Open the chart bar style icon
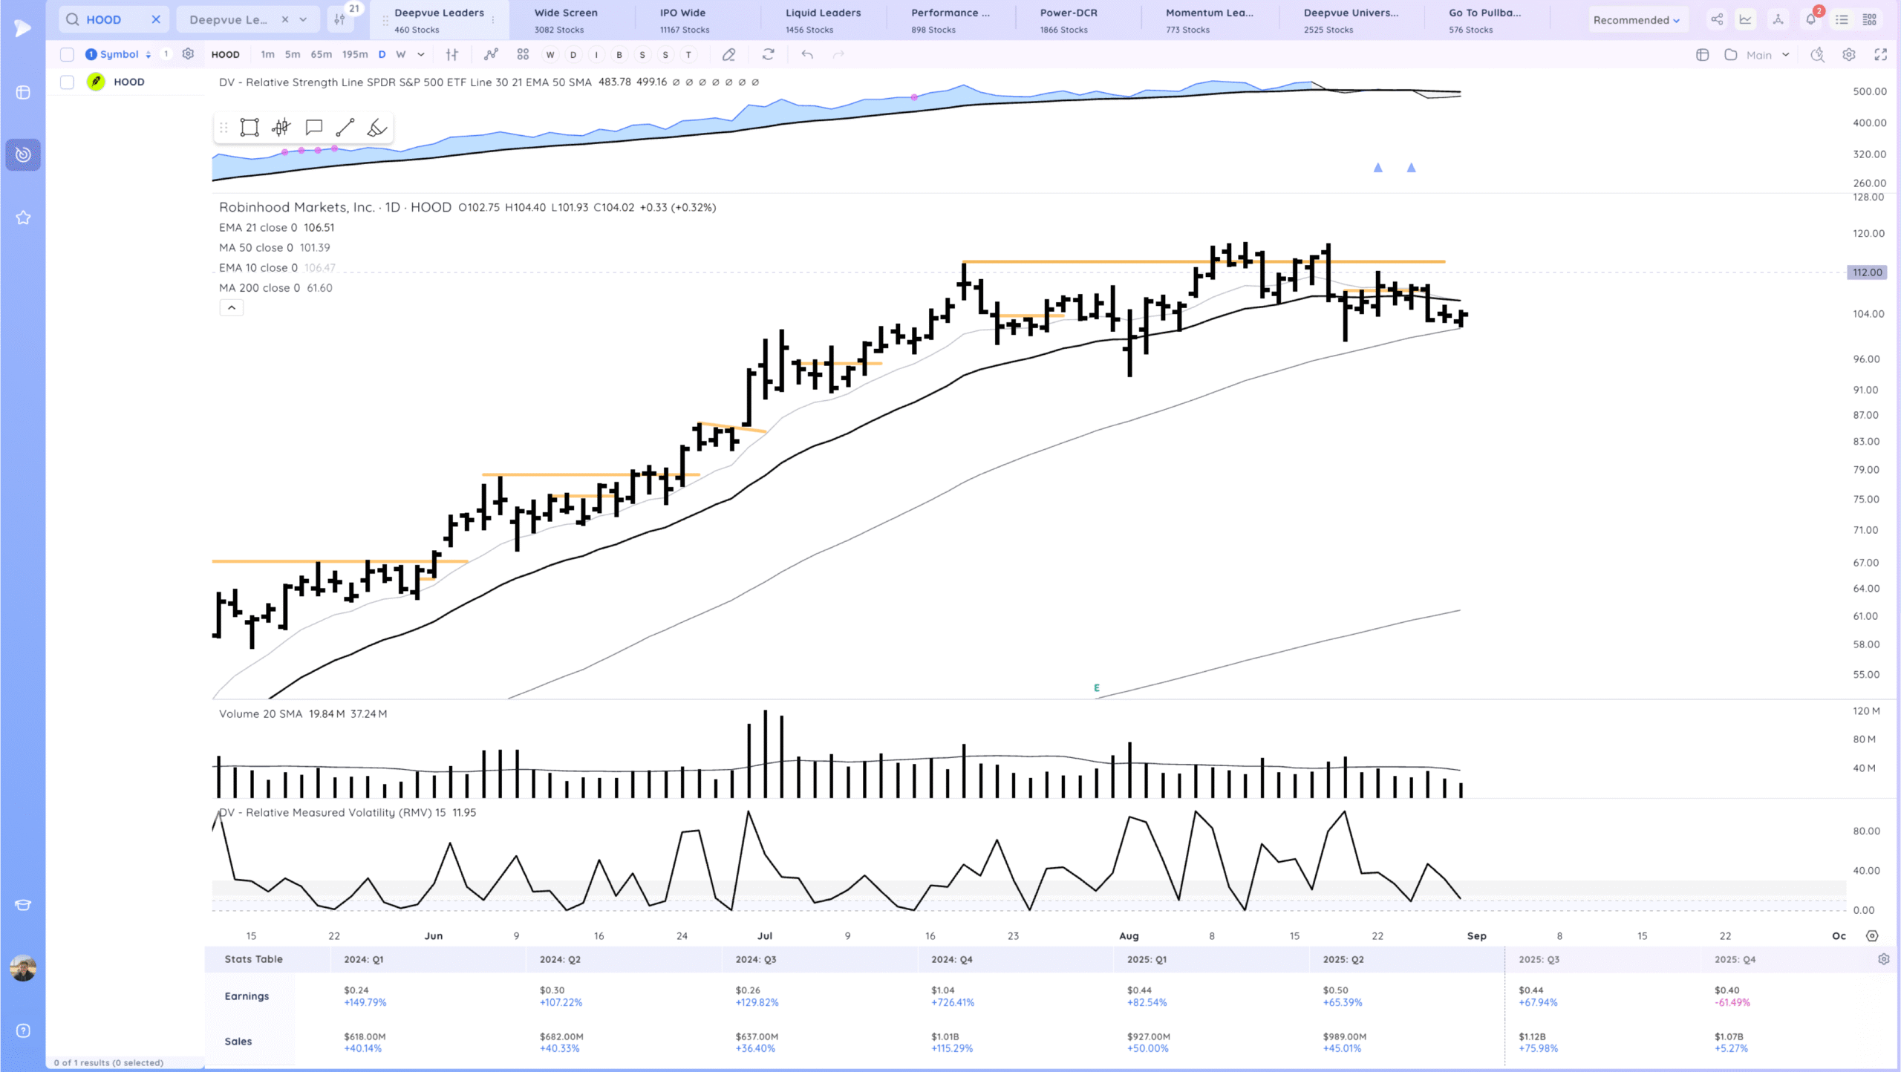 coord(451,54)
